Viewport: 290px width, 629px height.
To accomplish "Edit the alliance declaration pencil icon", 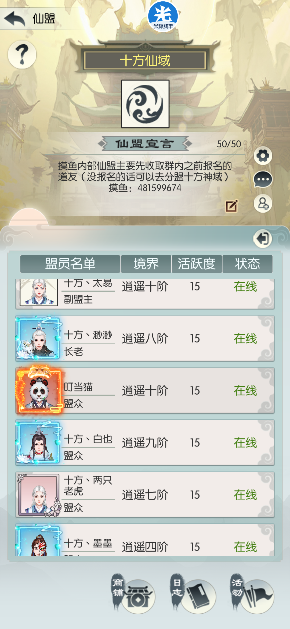I will pos(232,206).
